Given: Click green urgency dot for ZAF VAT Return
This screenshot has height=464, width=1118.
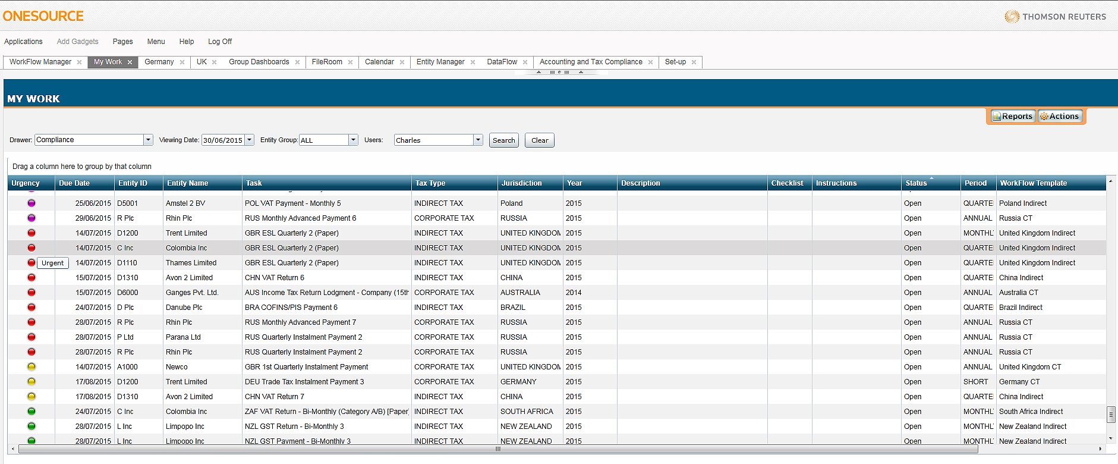Looking at the screenshot, I should (32, 412).
